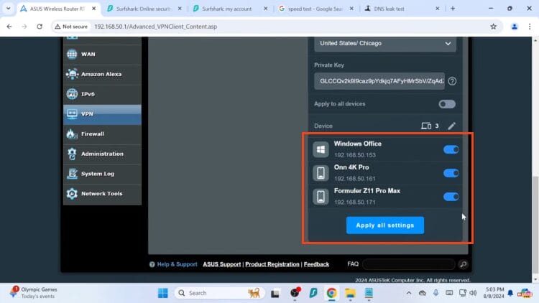Open the Amazon Alexa sidebar section

pyautogui.click(x=102, y=74)
